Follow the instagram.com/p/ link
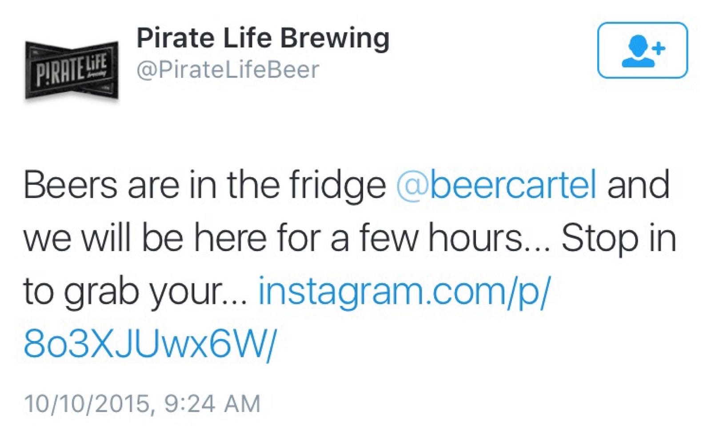 404,291
